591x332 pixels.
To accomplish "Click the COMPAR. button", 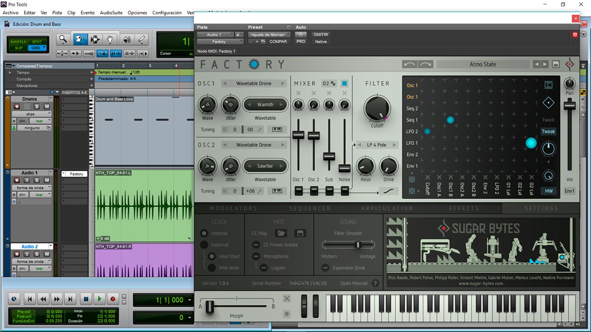I will pos(278,42).
